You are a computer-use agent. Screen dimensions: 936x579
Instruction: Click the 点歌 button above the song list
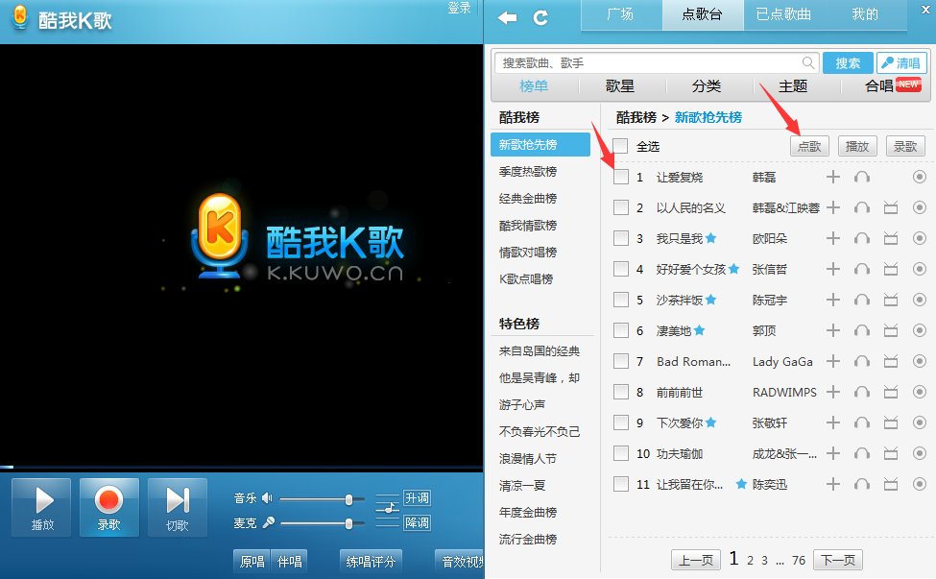tap(808, 146)
